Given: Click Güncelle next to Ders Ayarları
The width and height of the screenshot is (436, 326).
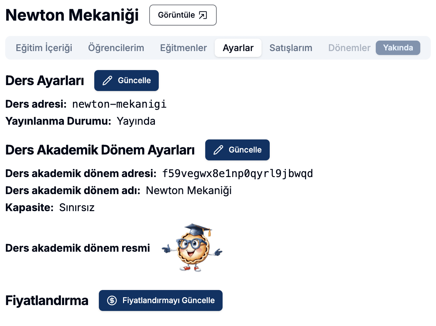Looking at the screenshot, I should 126,81.
